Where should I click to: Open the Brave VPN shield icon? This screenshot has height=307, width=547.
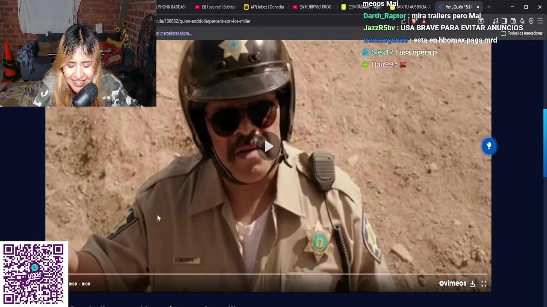click(531, 21)
